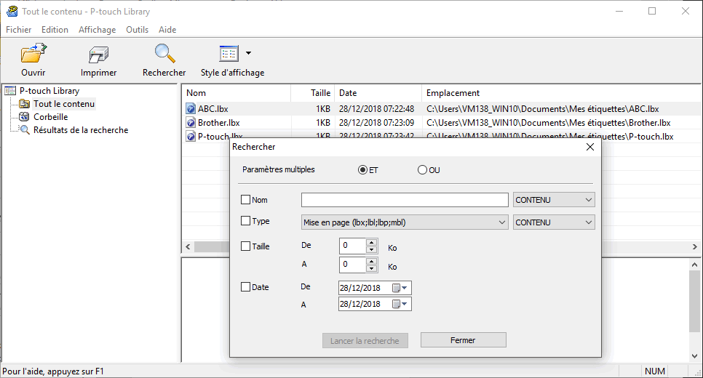Screen dimensions: 703x378
Task: Click the Brother.lbx file icon
Action: tap(191, 123)
